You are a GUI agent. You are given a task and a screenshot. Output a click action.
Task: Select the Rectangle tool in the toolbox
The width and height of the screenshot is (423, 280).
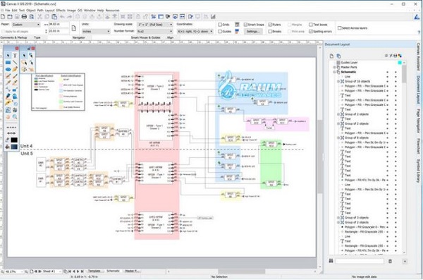point(8,62)
